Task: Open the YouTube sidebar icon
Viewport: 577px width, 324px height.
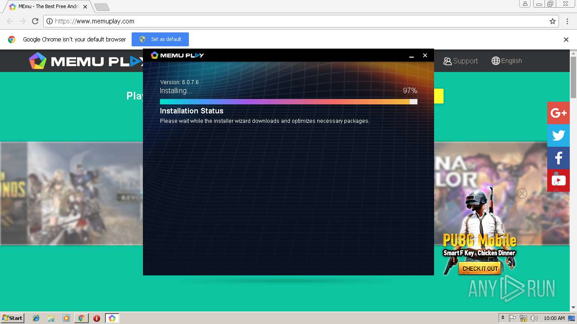Action: 559,180
